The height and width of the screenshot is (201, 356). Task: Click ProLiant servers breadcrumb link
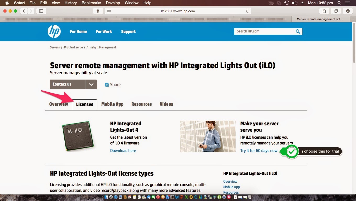coord(75,47)
